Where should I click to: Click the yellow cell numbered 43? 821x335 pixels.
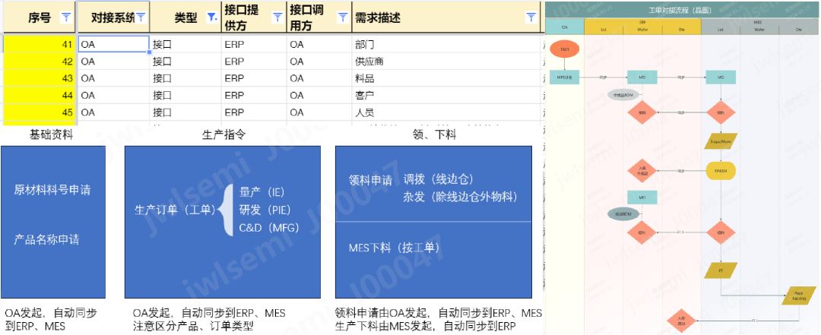tap(38, 78)
